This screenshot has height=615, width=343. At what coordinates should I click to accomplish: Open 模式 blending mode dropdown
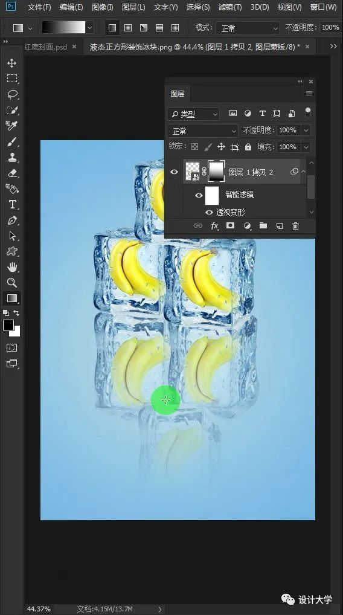248,28
